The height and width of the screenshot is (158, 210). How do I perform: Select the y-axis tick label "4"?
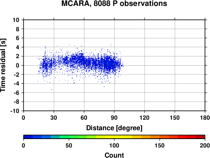(x=18, y=47)
